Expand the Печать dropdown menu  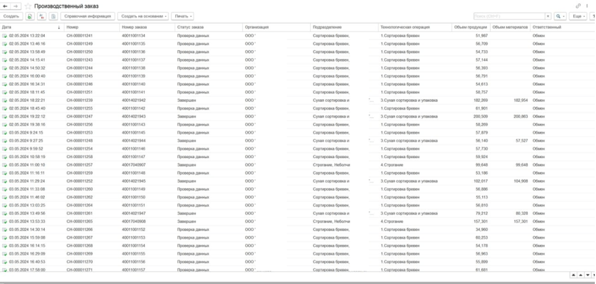pyautogui.click(x=182, y=16)
